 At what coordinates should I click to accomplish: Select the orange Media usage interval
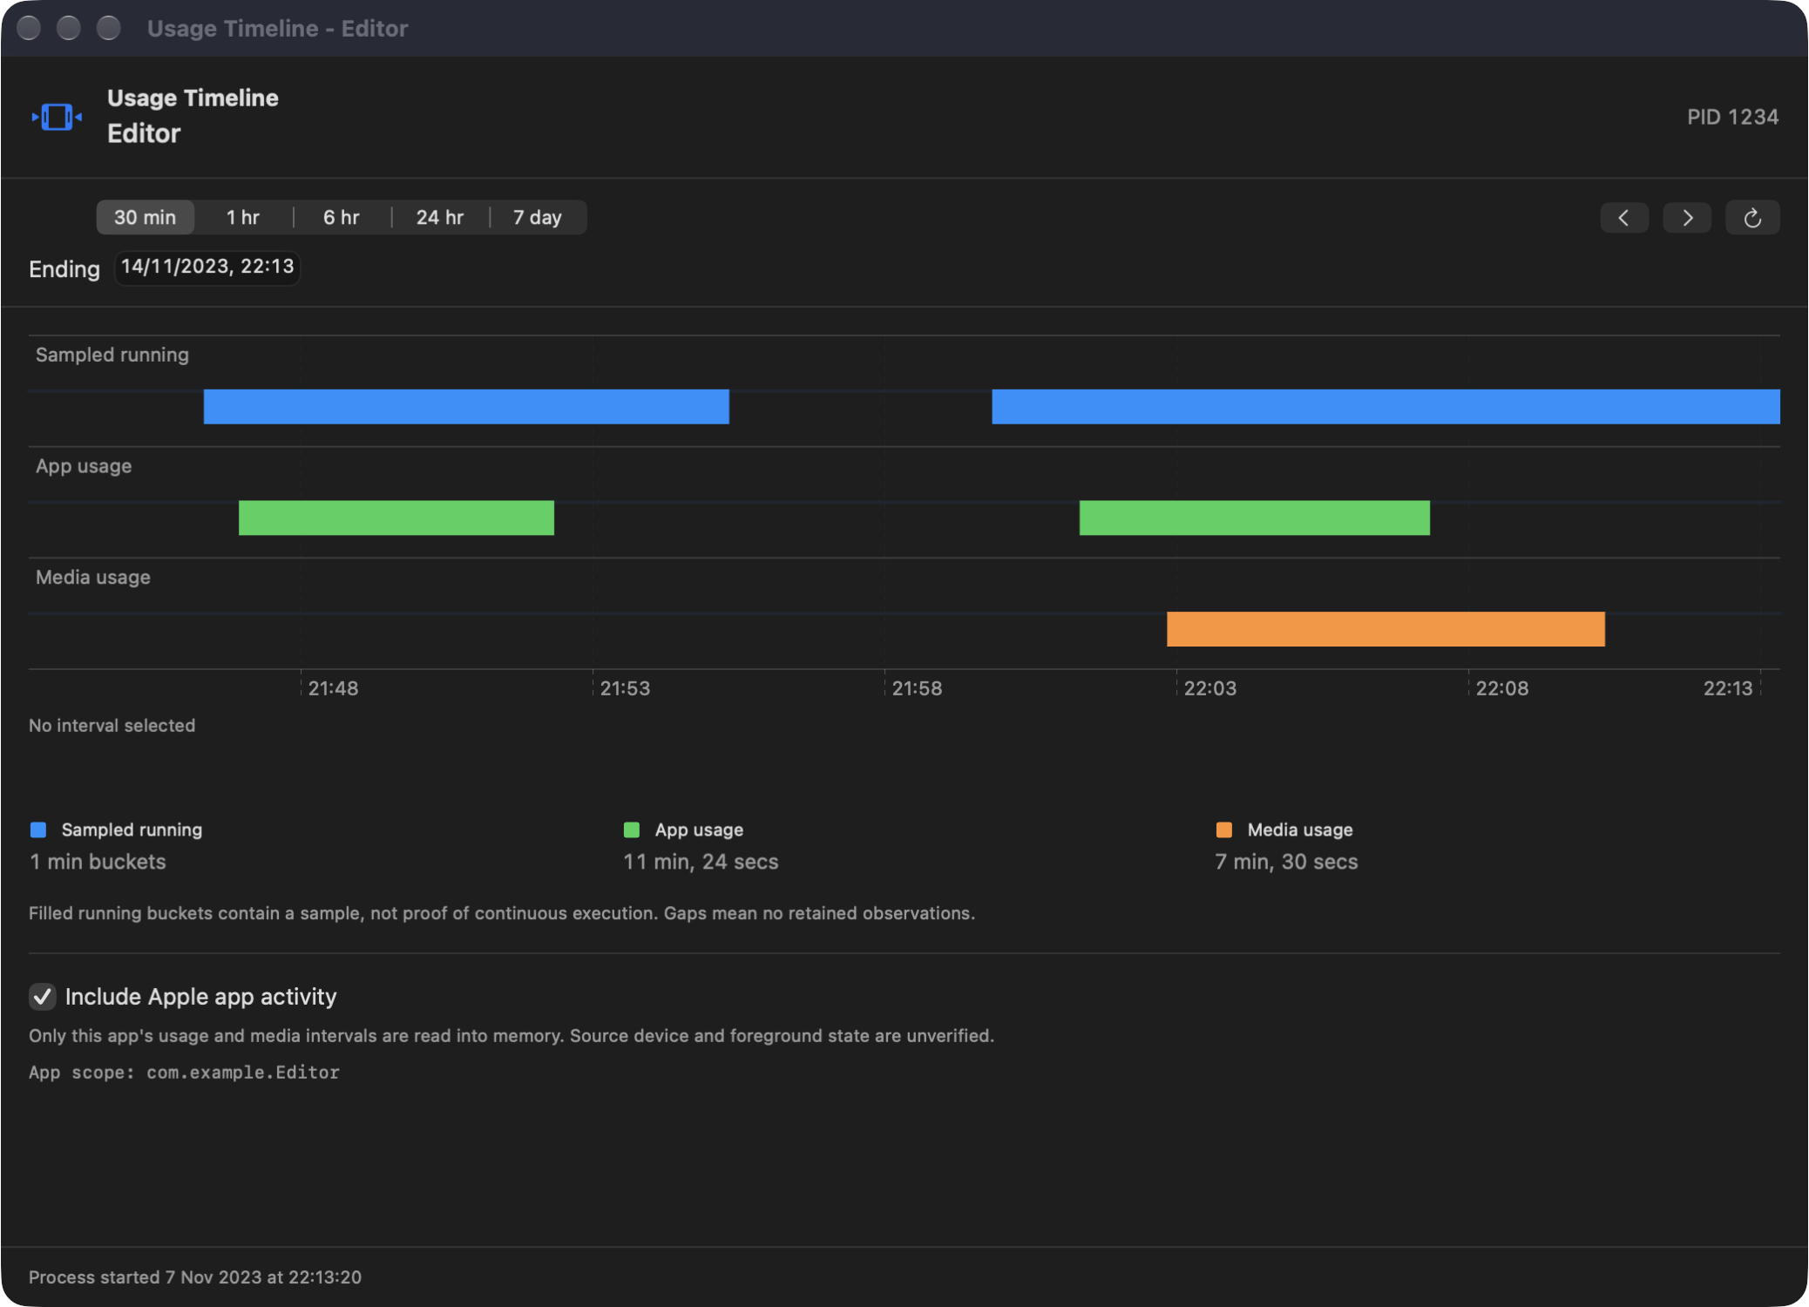1386,629
